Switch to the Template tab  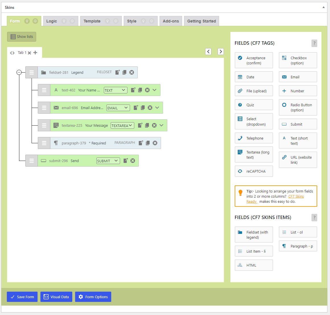[x=92, y=21]
